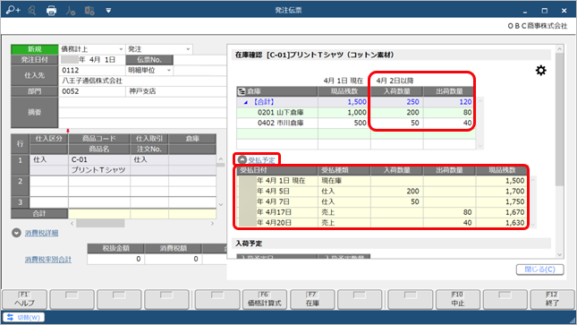Image resolution: width=577 pixels, height=325 pixels.
Task: Click the 現品残数 header in warehouse table
Action: [344, 91]
